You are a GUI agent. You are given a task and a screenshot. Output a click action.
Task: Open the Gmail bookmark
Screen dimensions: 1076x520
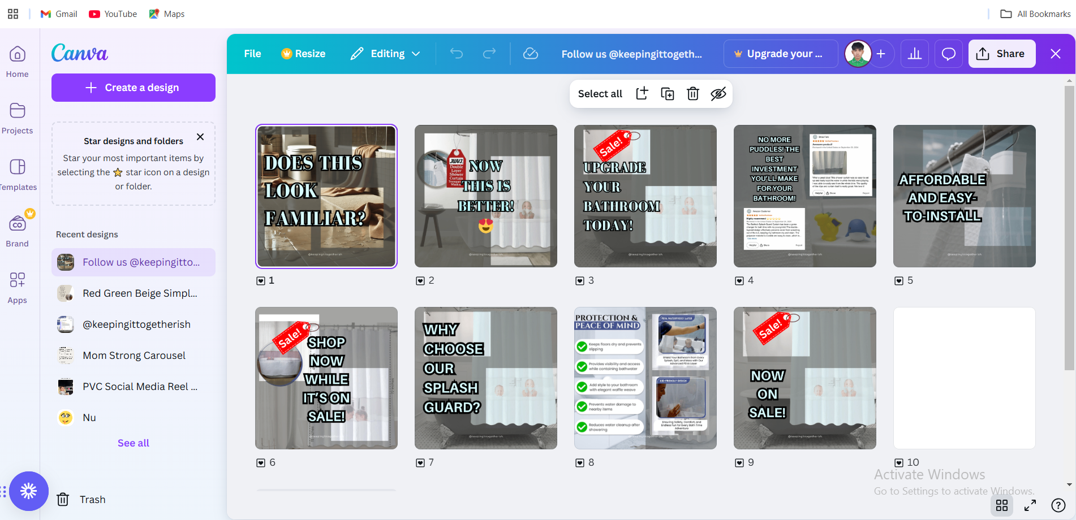tap(59, 14)
